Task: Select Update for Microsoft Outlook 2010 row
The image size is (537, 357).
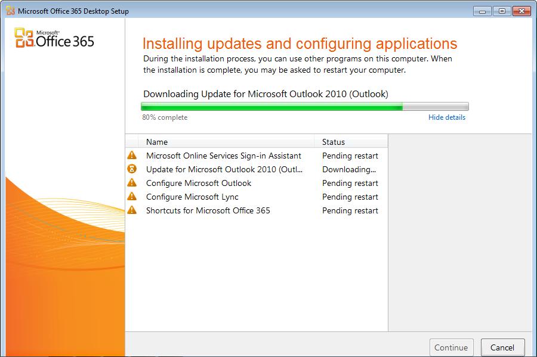Action: tap(257, 169)
